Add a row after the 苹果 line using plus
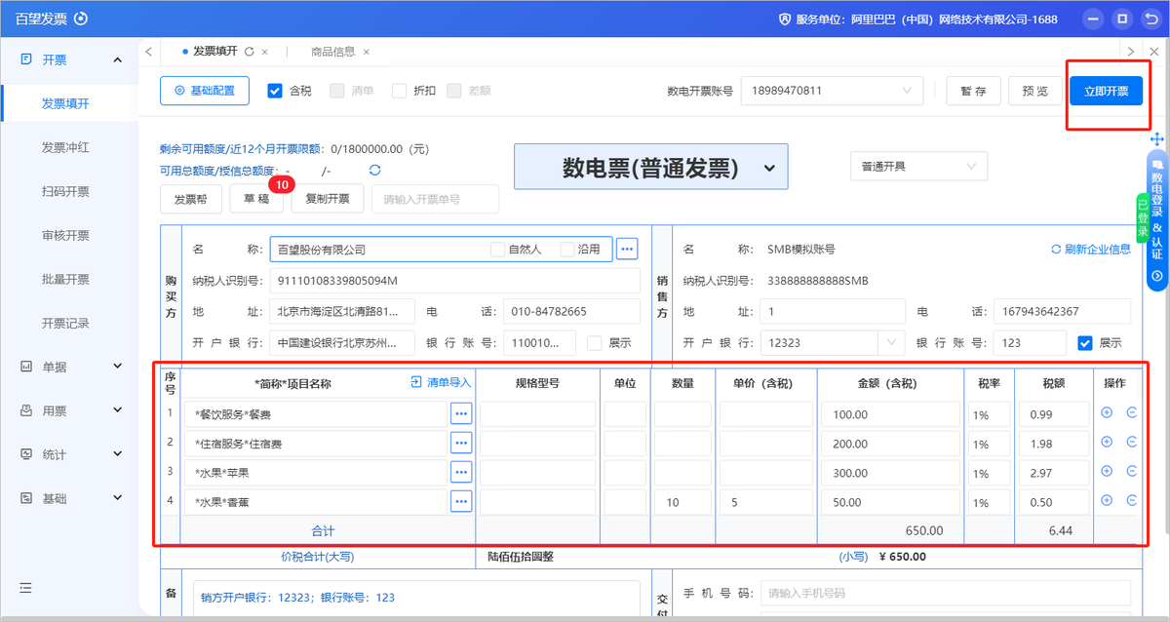The height and width of the screenshot is (622, 1170). [1107, 471]
